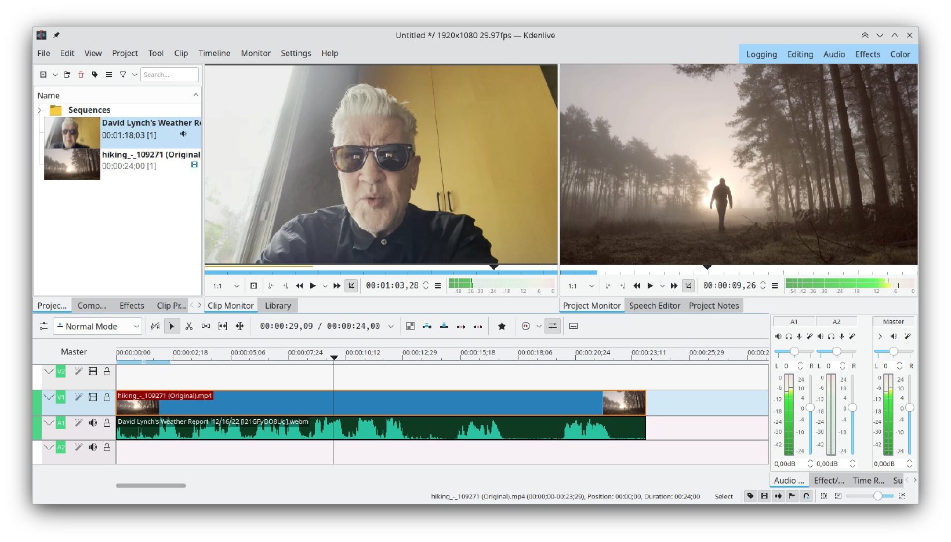Viewport: 951px width, 542px height.
Task: Toggle lock on track V1
Action: 107,397
